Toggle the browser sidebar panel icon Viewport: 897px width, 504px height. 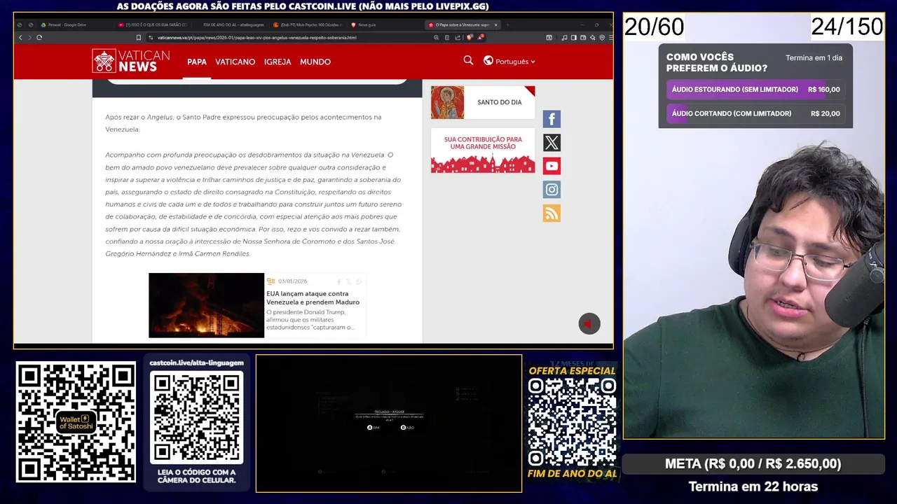click(x=573, y=37)
